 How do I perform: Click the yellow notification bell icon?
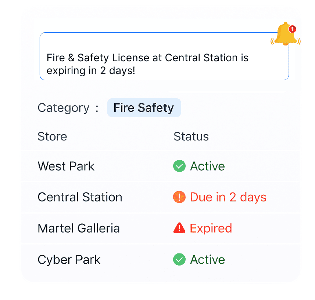coord(286,34)
